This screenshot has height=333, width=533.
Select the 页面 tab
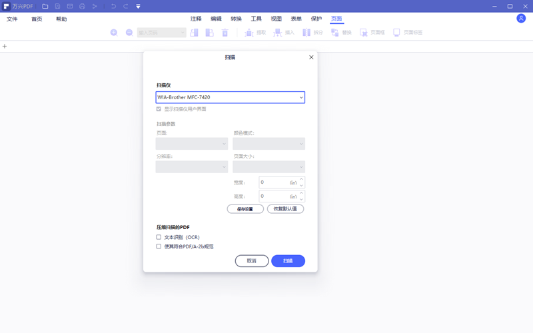pos(336,19)
